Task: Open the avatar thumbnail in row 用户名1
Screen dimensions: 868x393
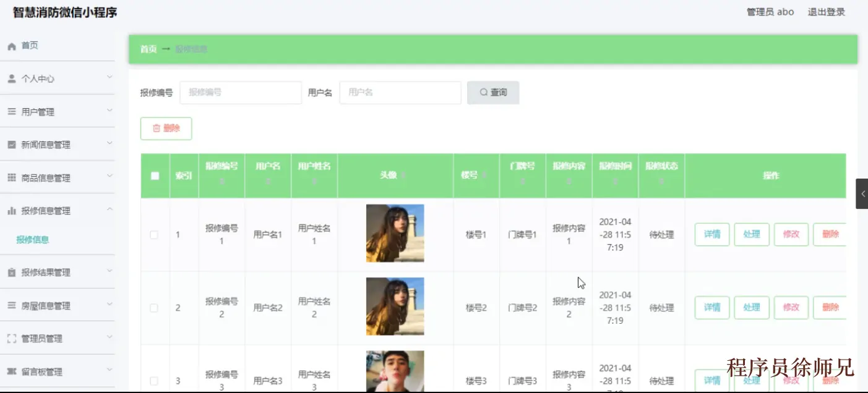Action: tap(395, 233)
